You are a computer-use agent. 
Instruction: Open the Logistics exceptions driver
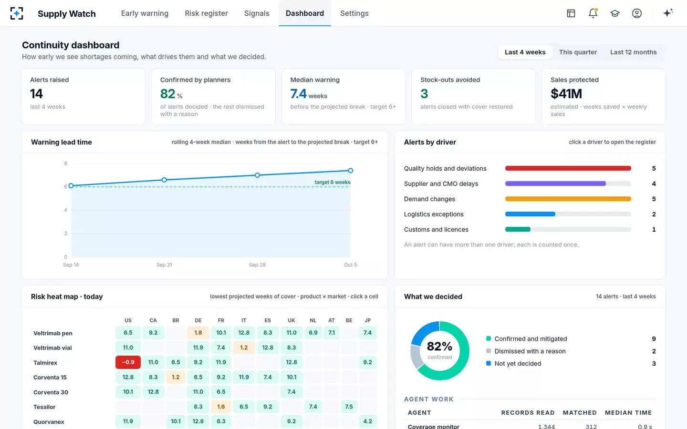[x=530, y=214]
